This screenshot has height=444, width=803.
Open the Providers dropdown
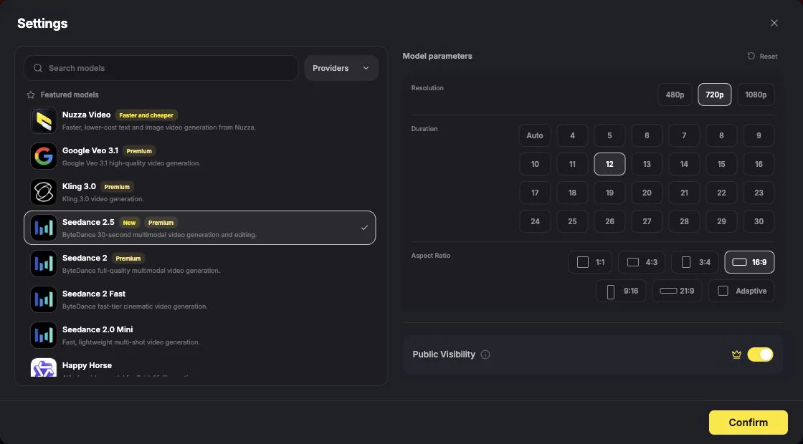[x=341, y=68]
